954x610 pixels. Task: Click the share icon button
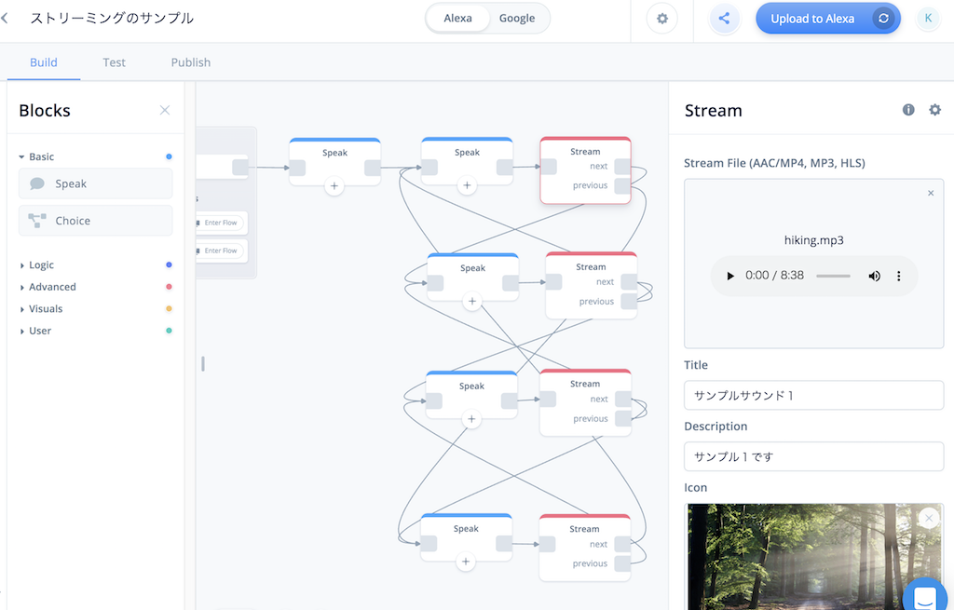point(724,19)
